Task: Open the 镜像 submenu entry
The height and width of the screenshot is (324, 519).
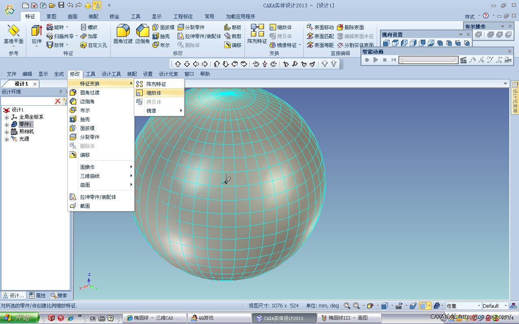Action: click(x=159, y=111)
